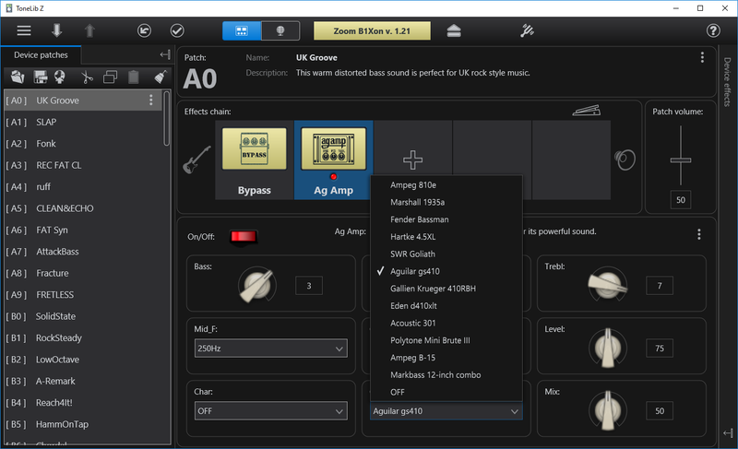This screenshot has height=449, width=738.
Task: Adjust the Patch volume slider
Action: coord(681,160)
